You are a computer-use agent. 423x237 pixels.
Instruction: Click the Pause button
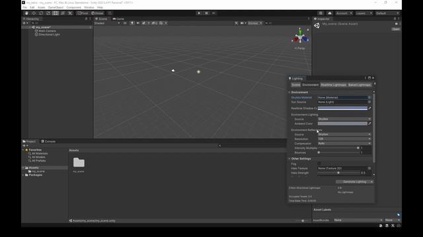click(206, 13)
